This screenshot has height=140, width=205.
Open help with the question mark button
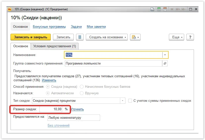(190, 37)
